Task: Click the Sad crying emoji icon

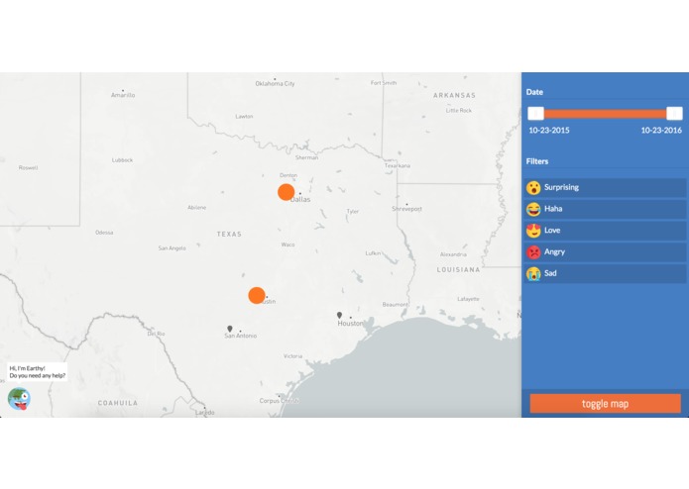Action: (533, 273)
